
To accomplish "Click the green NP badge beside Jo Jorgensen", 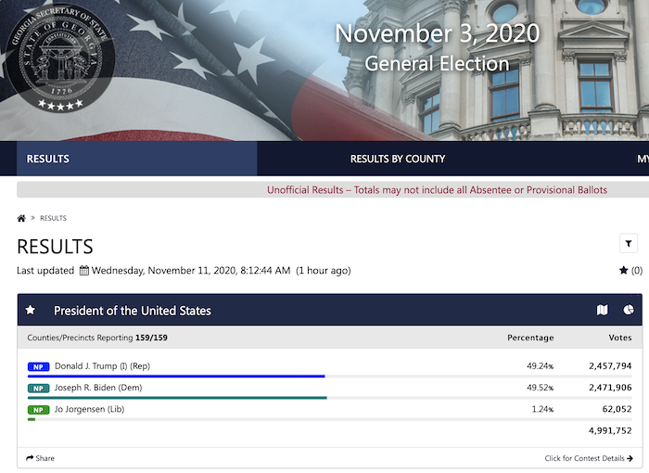I will coord(39,410).
